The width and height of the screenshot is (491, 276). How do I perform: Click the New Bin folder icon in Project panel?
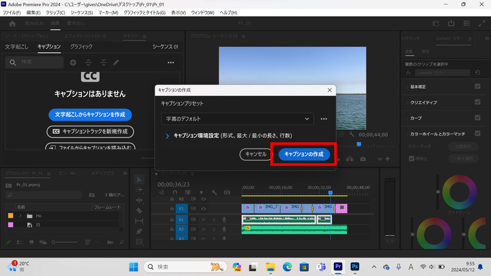[91, 195]
